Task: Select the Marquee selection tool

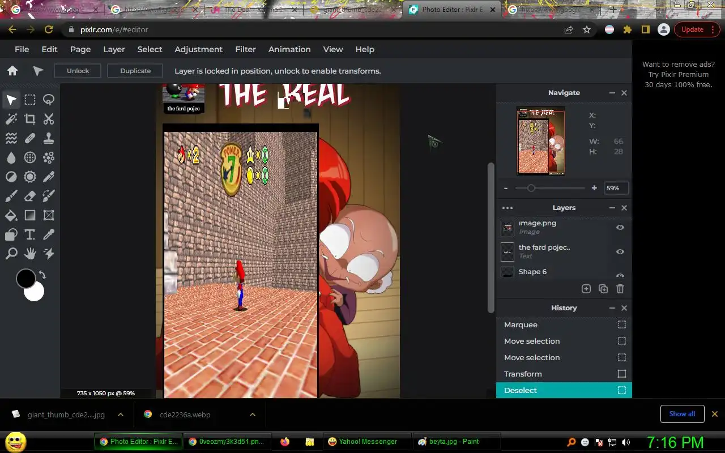Action: (x=30, y=100)
